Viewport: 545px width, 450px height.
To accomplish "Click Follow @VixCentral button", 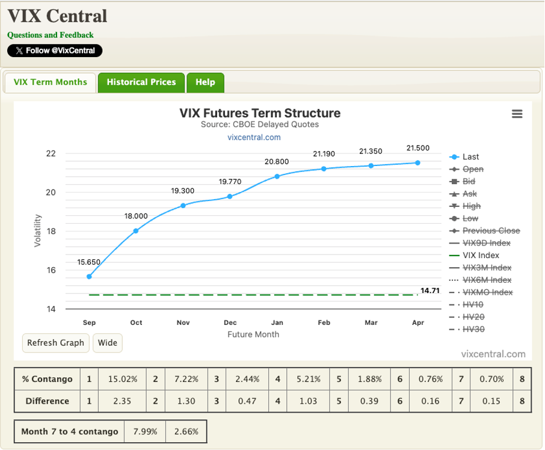I will point(55,51).
